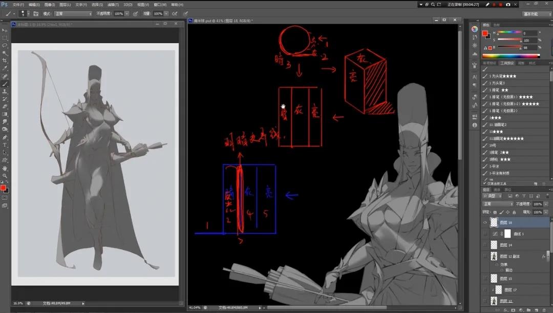The width and height of the screenshot is (553, 313).
Task: Choose the 11油画笔2 tool preset
Action: point(498,124)
